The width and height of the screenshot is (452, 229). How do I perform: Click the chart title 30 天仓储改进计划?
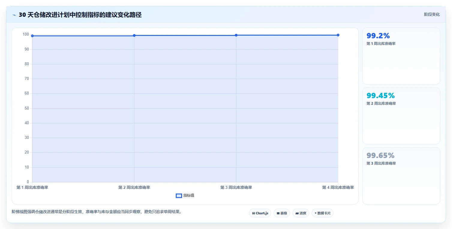pos(80,15)
